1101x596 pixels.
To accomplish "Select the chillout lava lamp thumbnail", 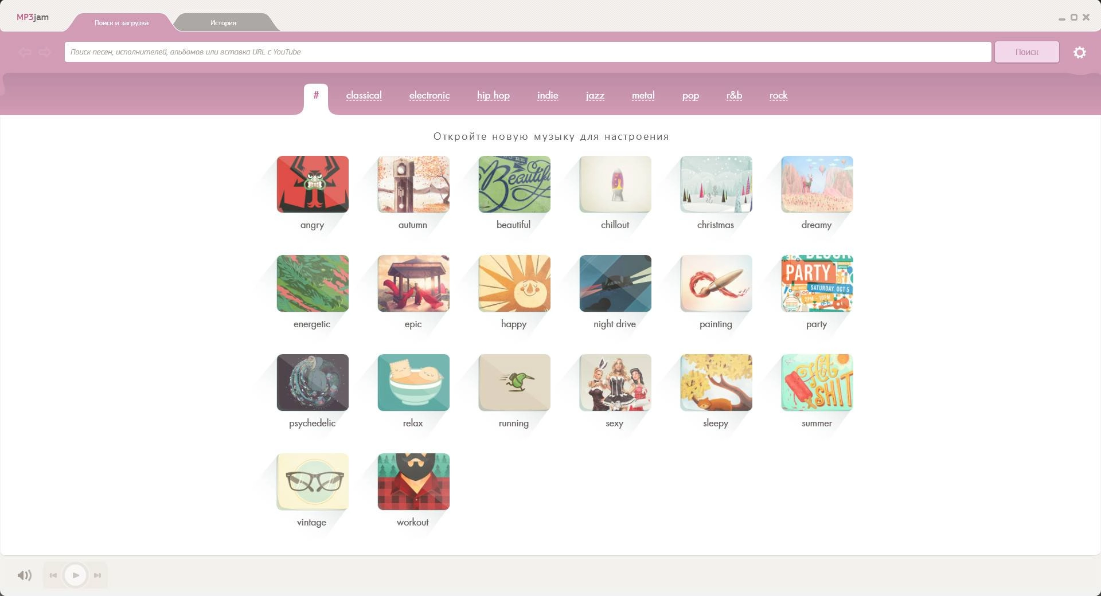I will coord(615,185).
